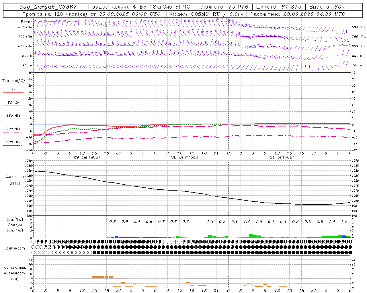Click the 0.1 precipitation value
The height and width of the screenshot is (293, 367).
coord(235,221)
